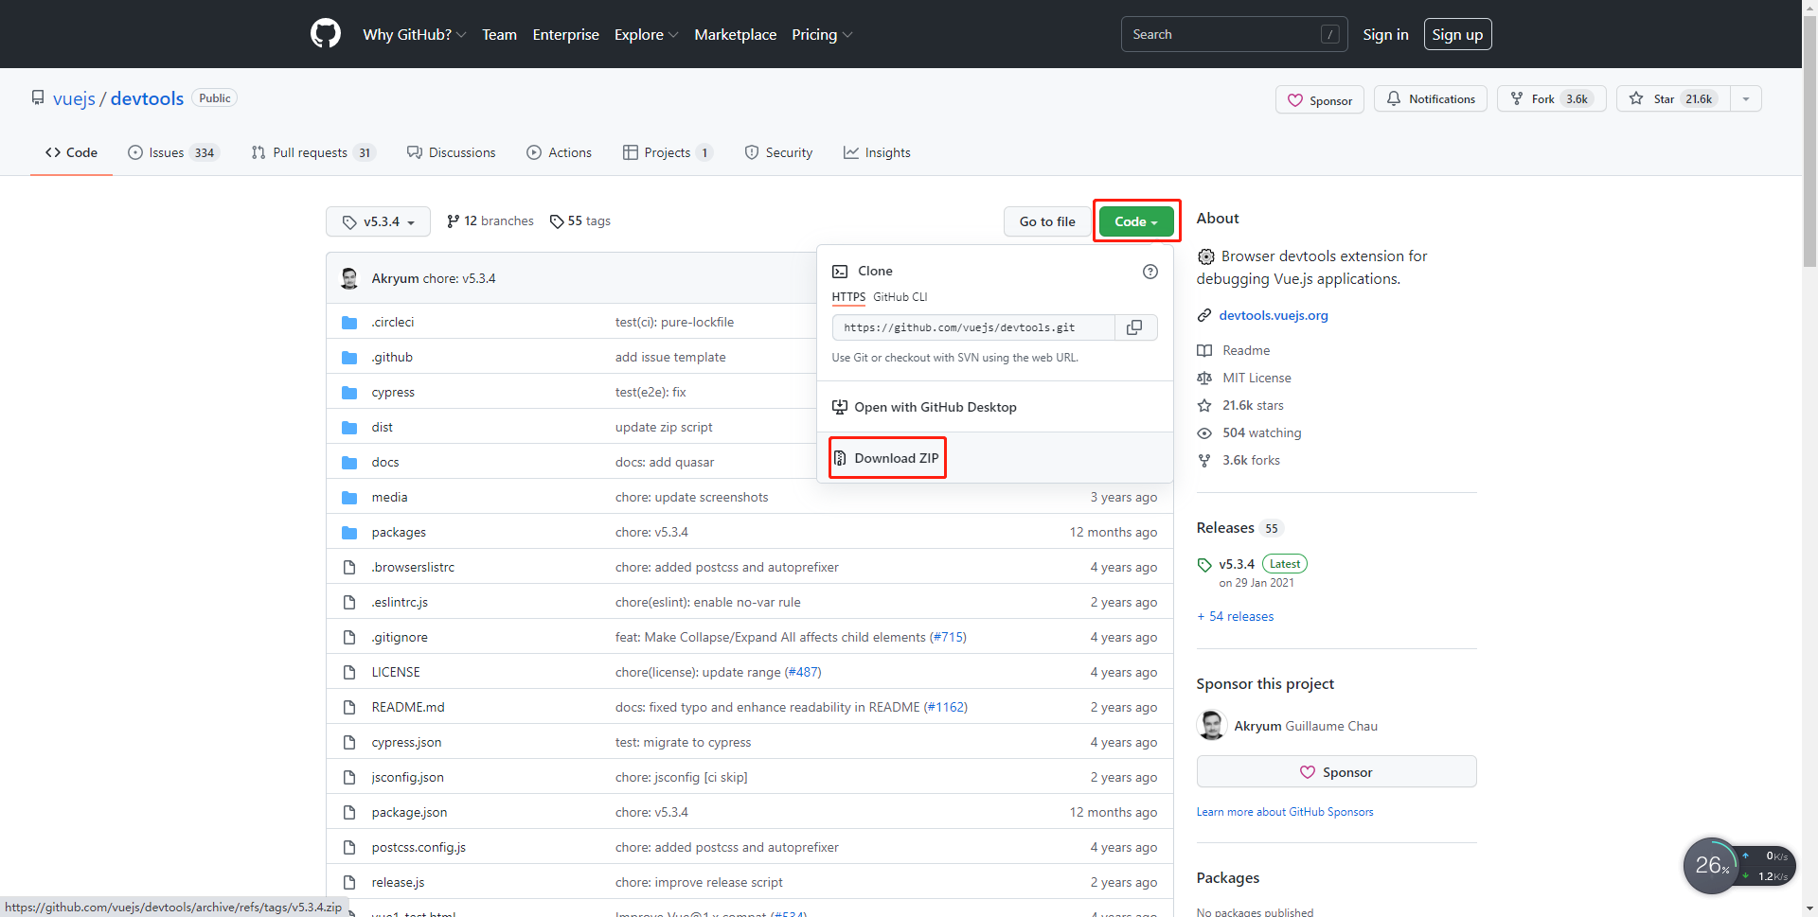This screenshot has width=1818, height=917.
Task: Open the devtools.vuejs.org link
Action: pyautogui.click(x=1273, y=315)
